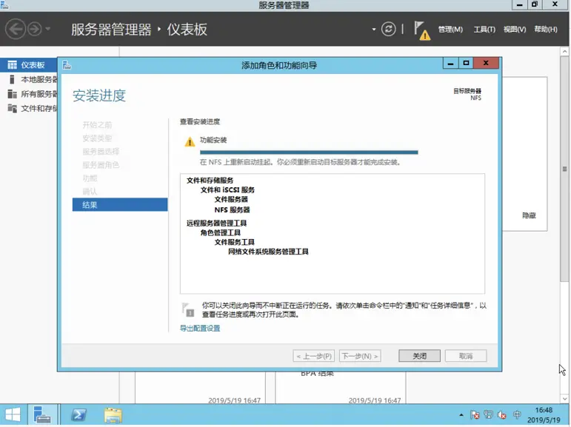Click 网络文件系统服务管理工具 entry
This screenshot has width=571, height=427.
pyautogui.click(x=268, y=252)
